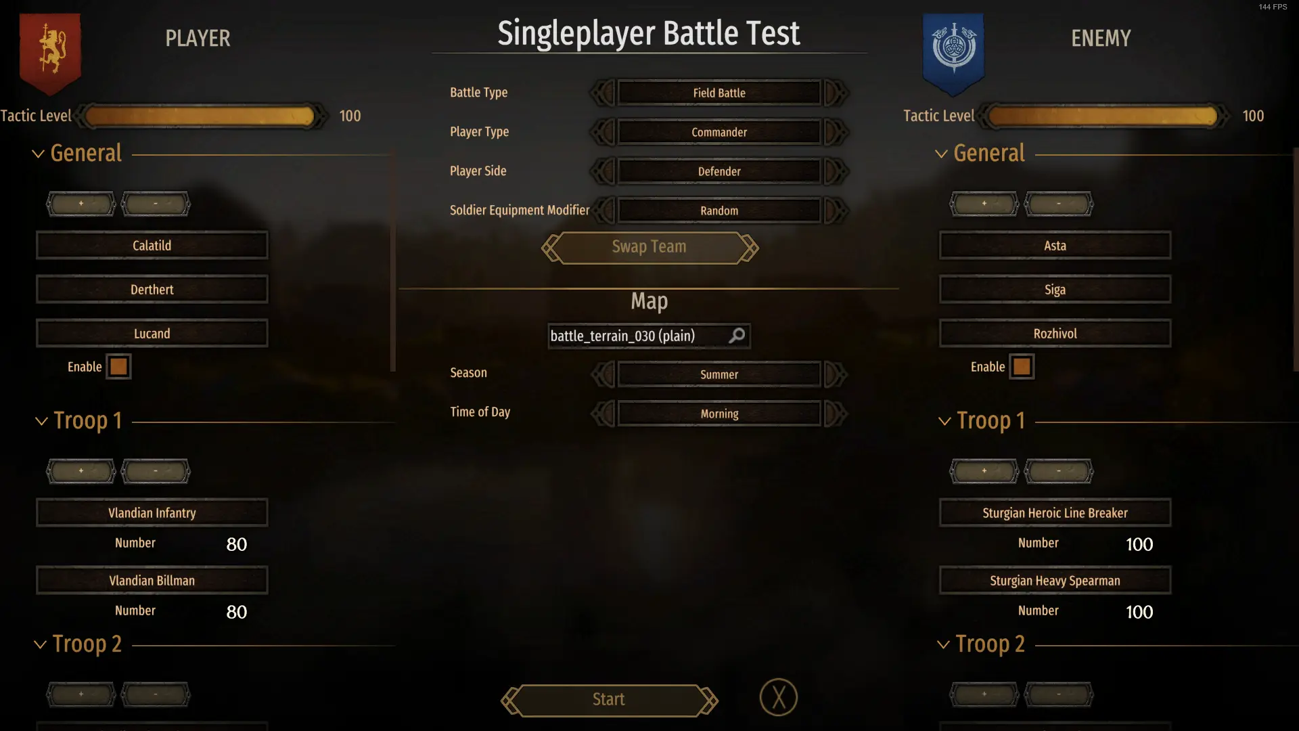The width and height of the screenshot is (1299, 731).
Task: Click the left arrow on Season selector
Action: tap(602, 374)
